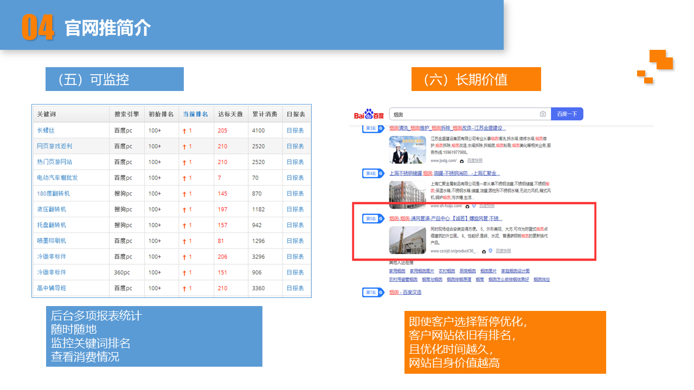Click the Baidu paw-print logo
Viewport: 694px width, 390px height.
pyautogui.click(x=369, y=114)
